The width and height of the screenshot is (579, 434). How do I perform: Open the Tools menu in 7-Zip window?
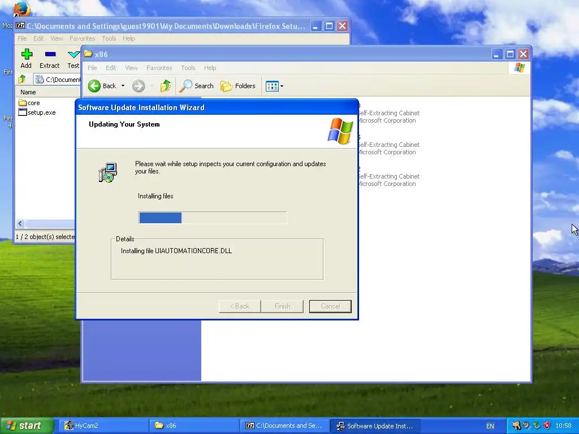(x=109, y=38)
